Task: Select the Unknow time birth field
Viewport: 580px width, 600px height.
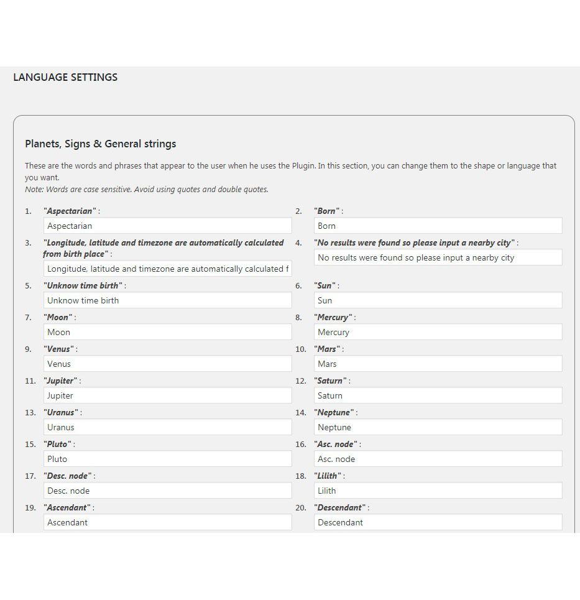Action: point(167,300)
